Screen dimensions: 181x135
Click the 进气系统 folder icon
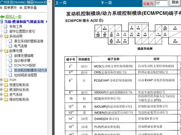(6, 94)
